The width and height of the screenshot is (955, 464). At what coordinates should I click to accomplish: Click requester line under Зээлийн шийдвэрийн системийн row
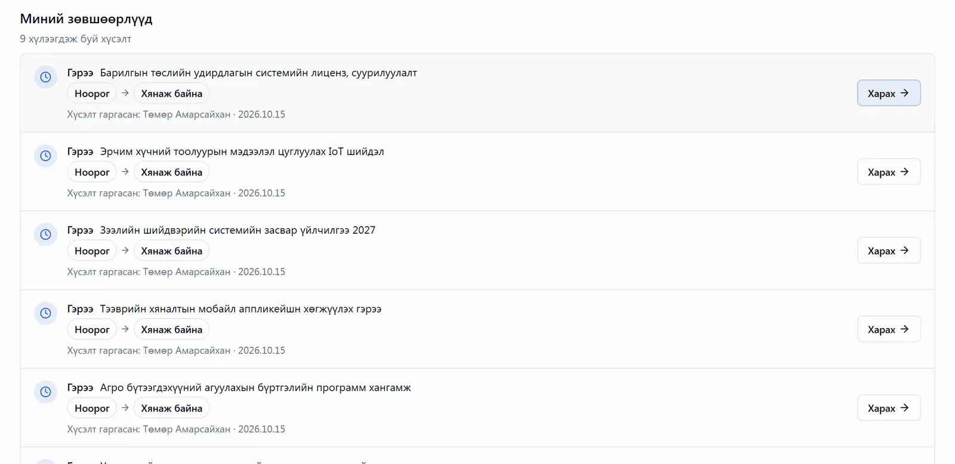click(x=176, y=272)
